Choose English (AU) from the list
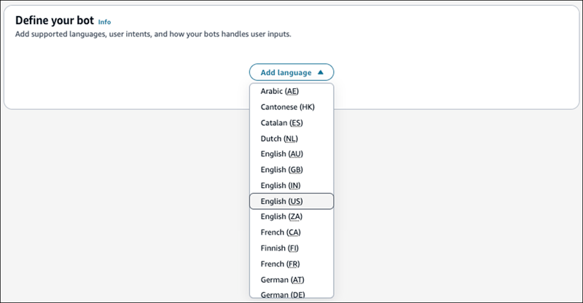Screen dimensions: 583x303 coord(281,154)
